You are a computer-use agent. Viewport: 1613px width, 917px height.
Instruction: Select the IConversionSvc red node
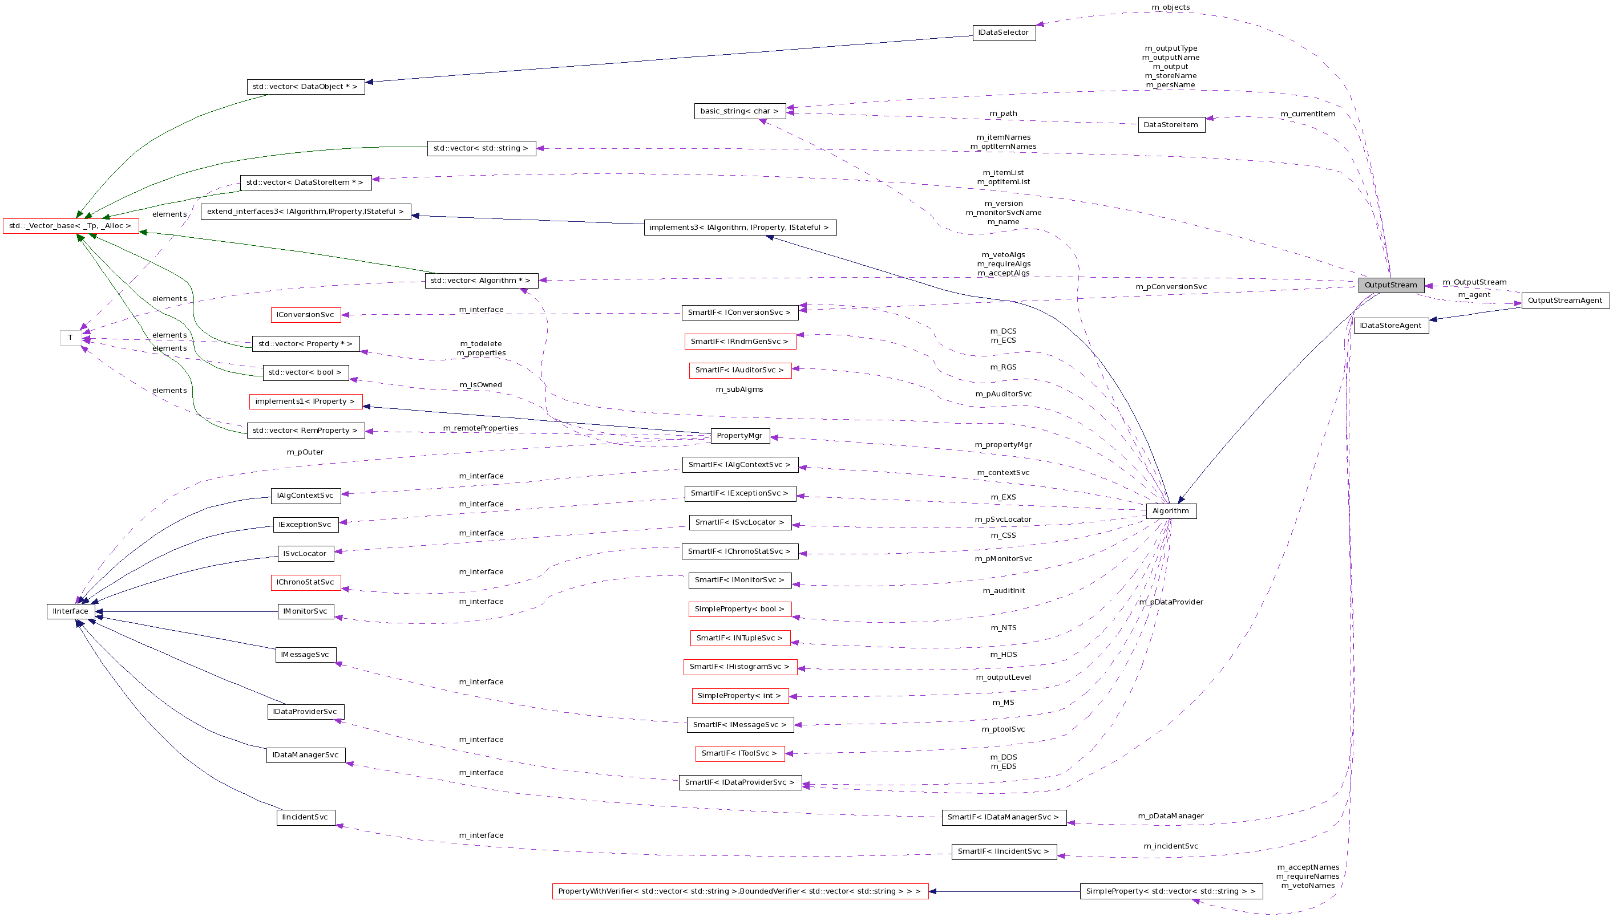(x=306, y=314)
